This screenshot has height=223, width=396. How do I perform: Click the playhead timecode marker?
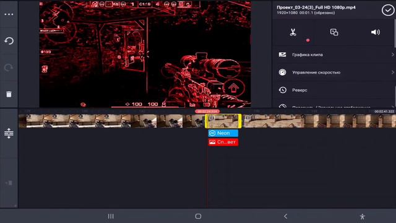point(207,111)
